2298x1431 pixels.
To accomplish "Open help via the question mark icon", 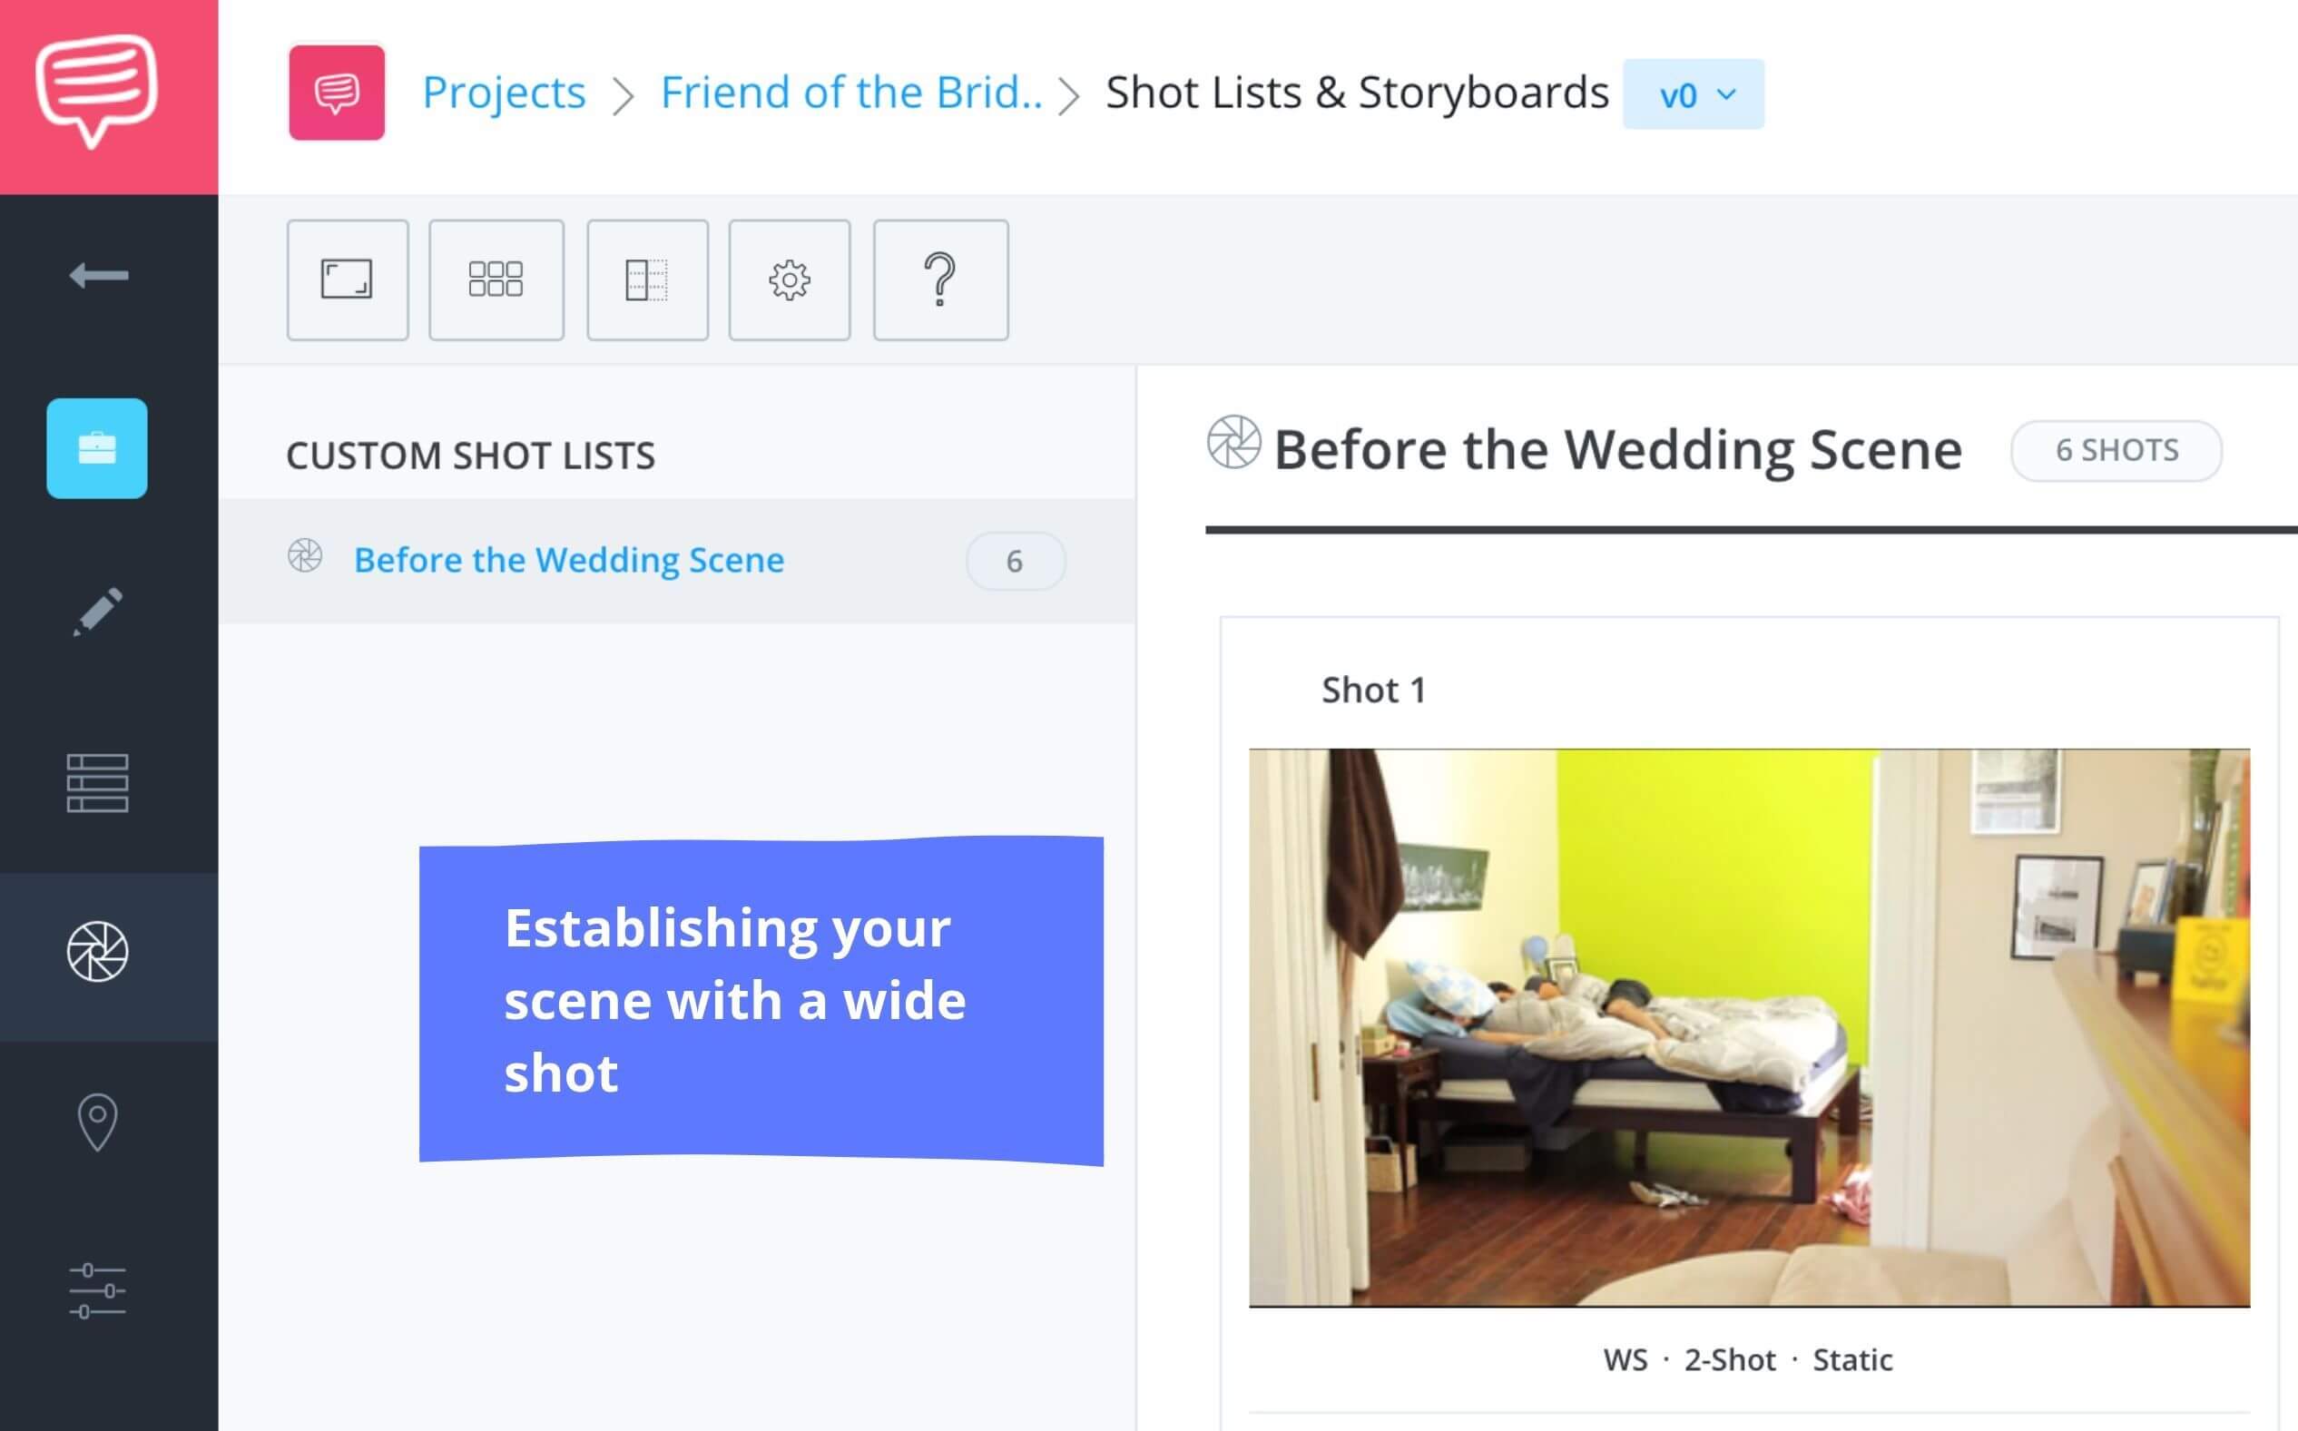I will click(940, 280).
